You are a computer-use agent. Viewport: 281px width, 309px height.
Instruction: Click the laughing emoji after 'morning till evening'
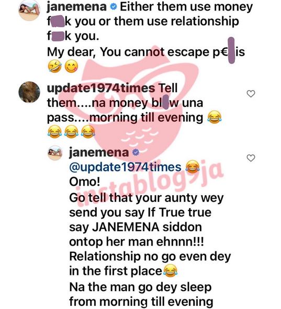215,118
